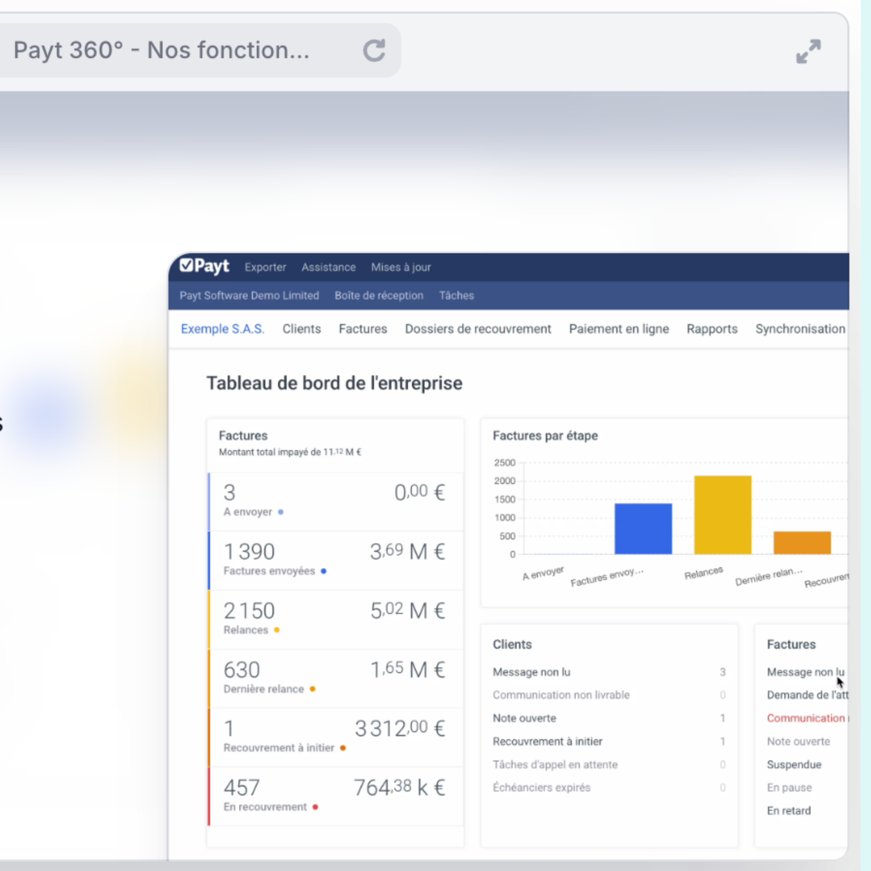Click the 3,69 M € amount
The height and width of the screenshot is (871, 871).
pyautogui.click(x=407, y=551)
